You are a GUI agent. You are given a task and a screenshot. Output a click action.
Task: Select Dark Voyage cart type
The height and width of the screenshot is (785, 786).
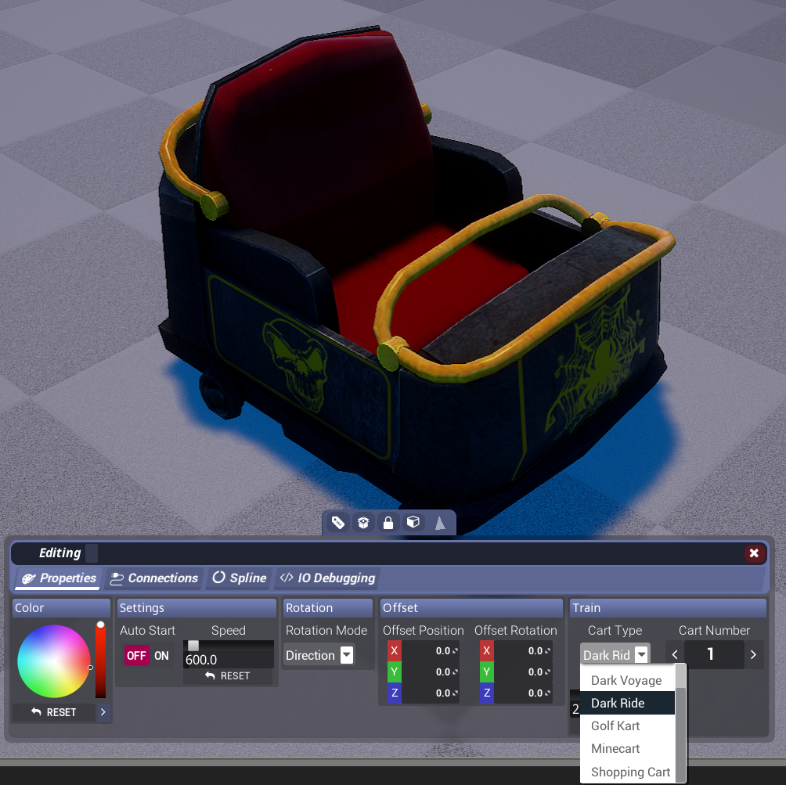pyautogui.click(x=626, y=680)
